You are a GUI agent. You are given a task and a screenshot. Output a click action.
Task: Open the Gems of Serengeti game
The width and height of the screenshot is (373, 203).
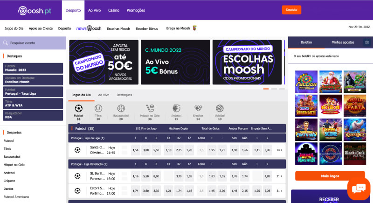(x=306, y=105)
